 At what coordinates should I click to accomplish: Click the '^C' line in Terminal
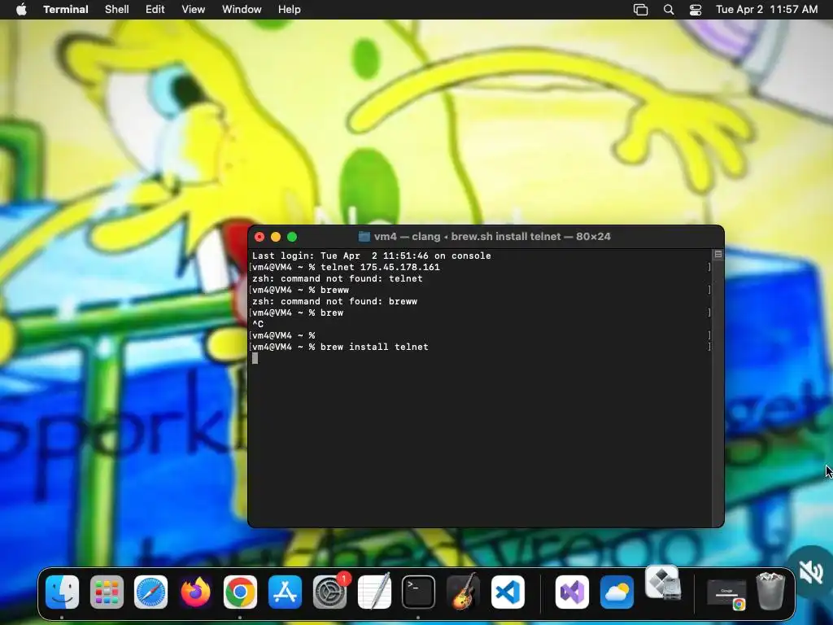coord(258,324)
